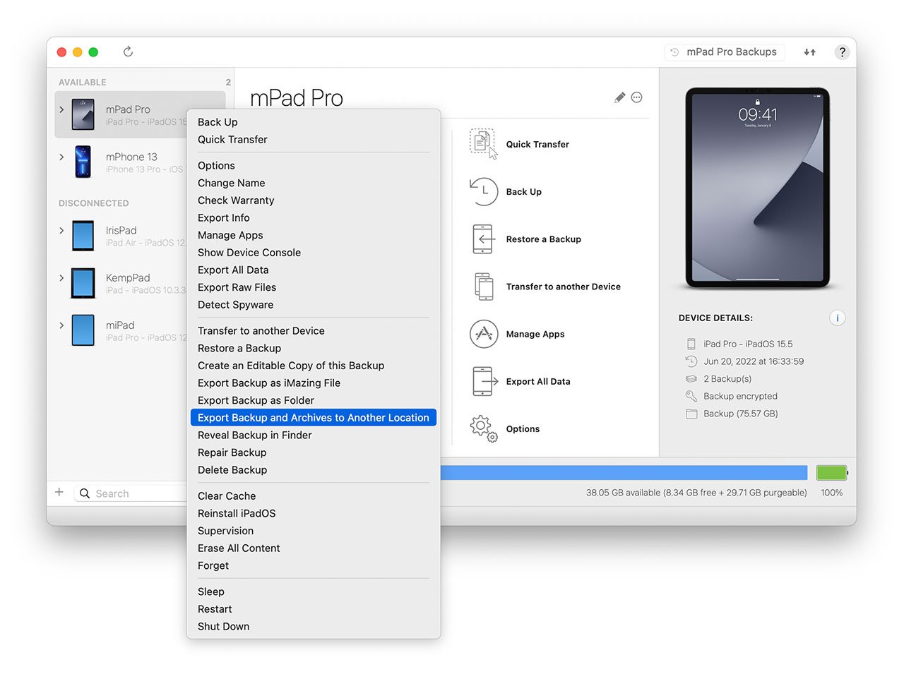Screen dimensions: 904x679
Task: Click the Restore a Backup icon
Action: click(x=483, y=239)
